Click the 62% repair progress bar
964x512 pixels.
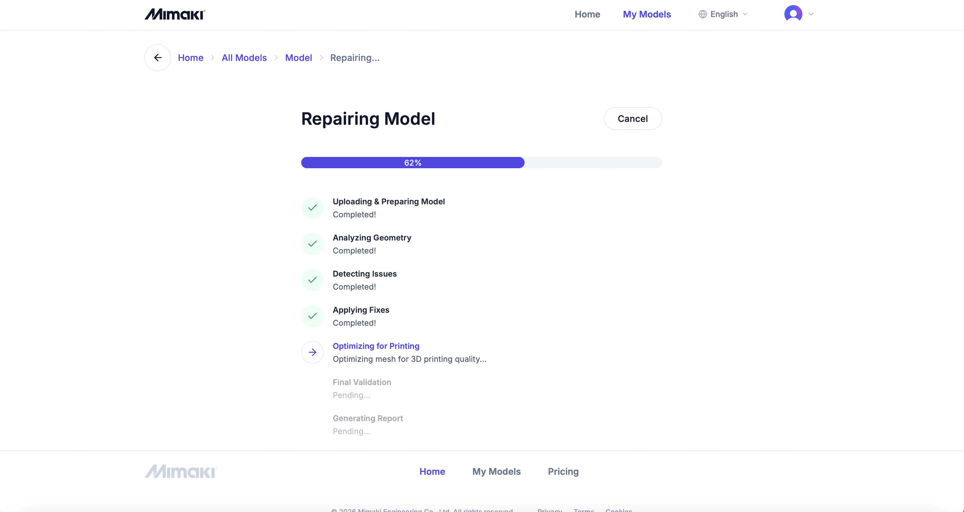pos(481,163)
